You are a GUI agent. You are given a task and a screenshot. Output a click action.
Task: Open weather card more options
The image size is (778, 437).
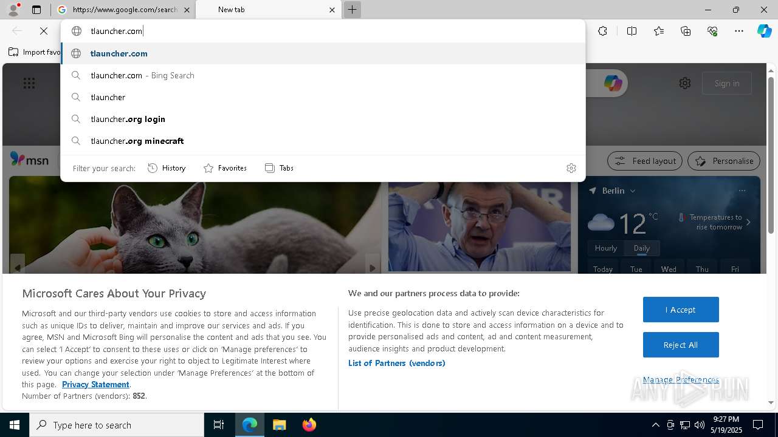click(742, 191)
